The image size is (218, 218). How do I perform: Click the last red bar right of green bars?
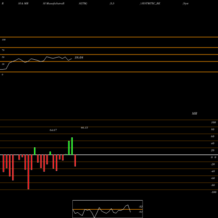(x=75, y=160)
